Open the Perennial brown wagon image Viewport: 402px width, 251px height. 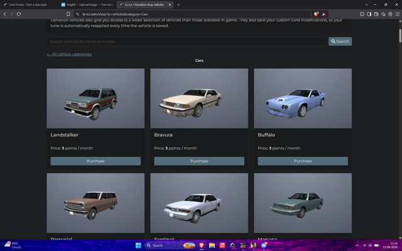(x=95, y=203)
